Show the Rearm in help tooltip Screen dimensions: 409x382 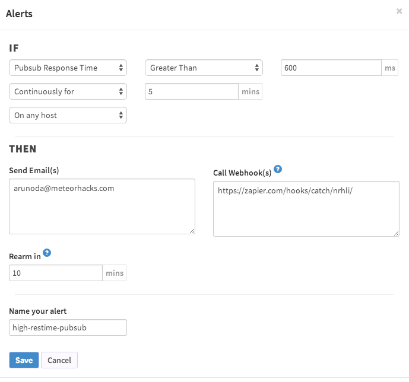pyautogui.click(x=47, y=253)
